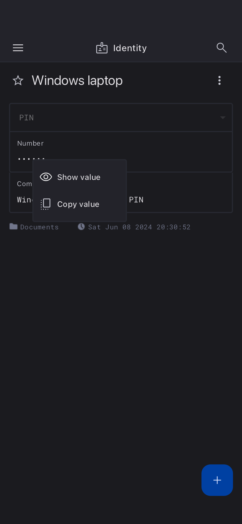Select the Show value menu entry
Screen dimensions: 242x524
click(79, 177)
